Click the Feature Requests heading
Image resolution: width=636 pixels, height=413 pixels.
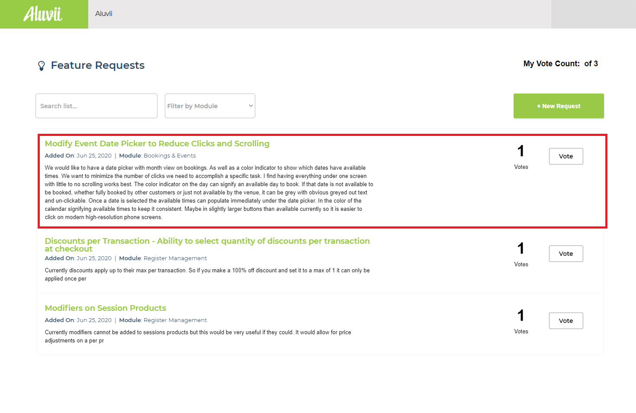click(x=98, y=65)
